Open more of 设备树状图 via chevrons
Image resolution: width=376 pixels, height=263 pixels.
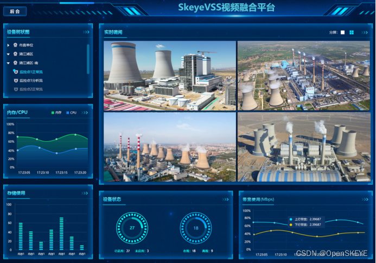[x=86, y=32]
